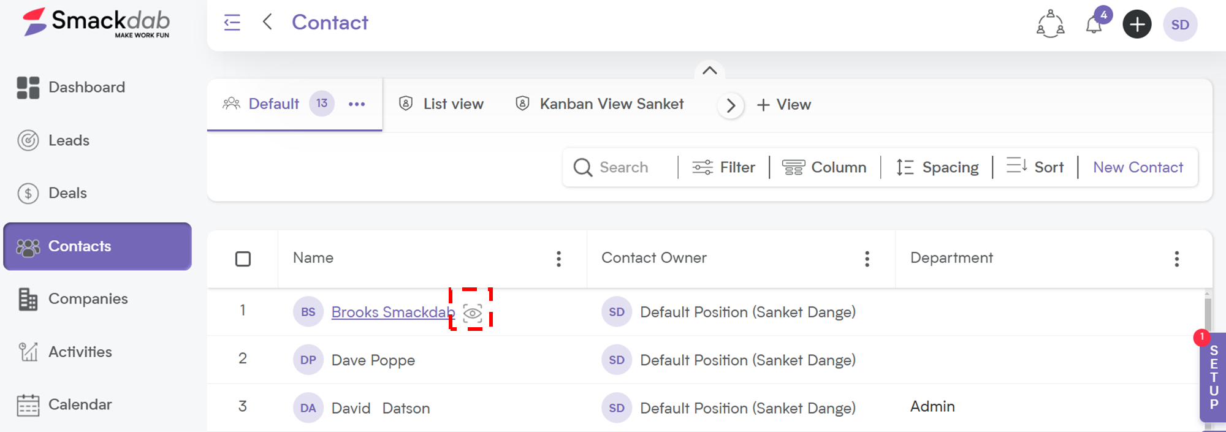Click the DP avatar for Dave Poppe
Image resolution: width=1226 pixels, height=432 pixels.
(x=308, y=360)
